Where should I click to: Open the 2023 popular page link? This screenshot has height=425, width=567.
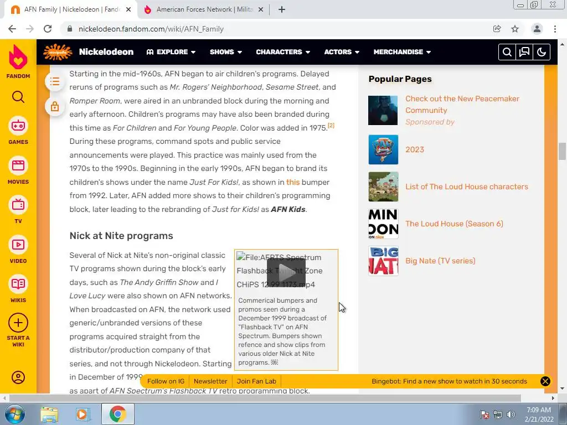[x=414, y=149]
